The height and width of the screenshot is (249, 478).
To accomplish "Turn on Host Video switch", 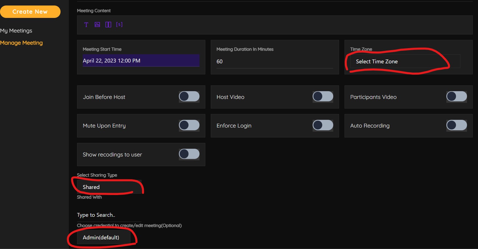I will 323,97.
